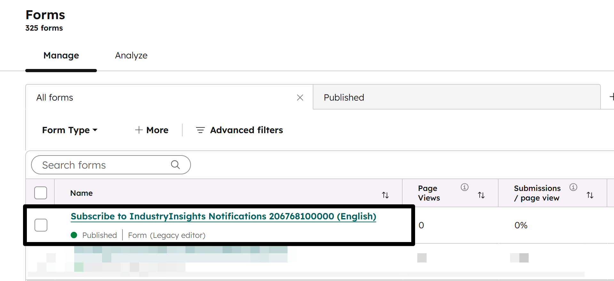Check the Subscribe to IndustryInsights form row

[41, 225]
